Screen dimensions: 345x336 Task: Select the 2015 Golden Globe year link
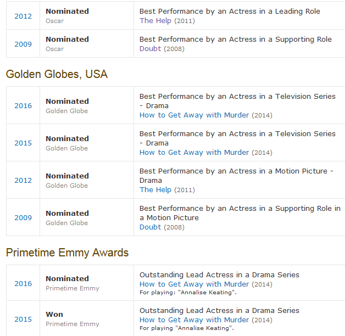[23, 143]
